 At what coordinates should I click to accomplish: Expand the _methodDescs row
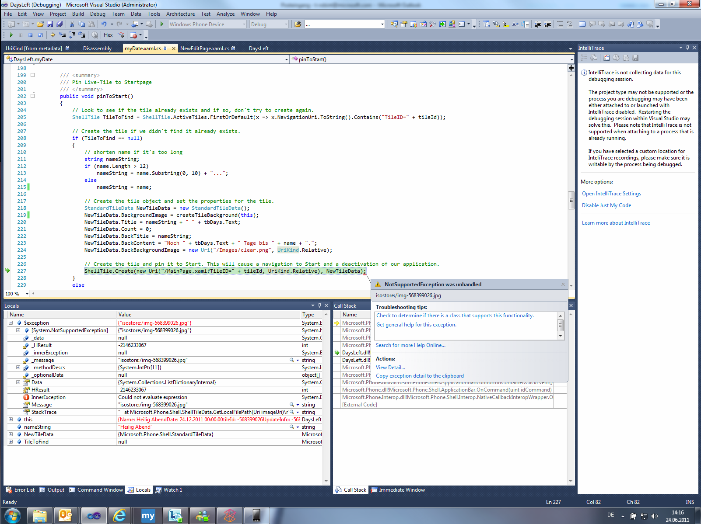coord(18,368)
